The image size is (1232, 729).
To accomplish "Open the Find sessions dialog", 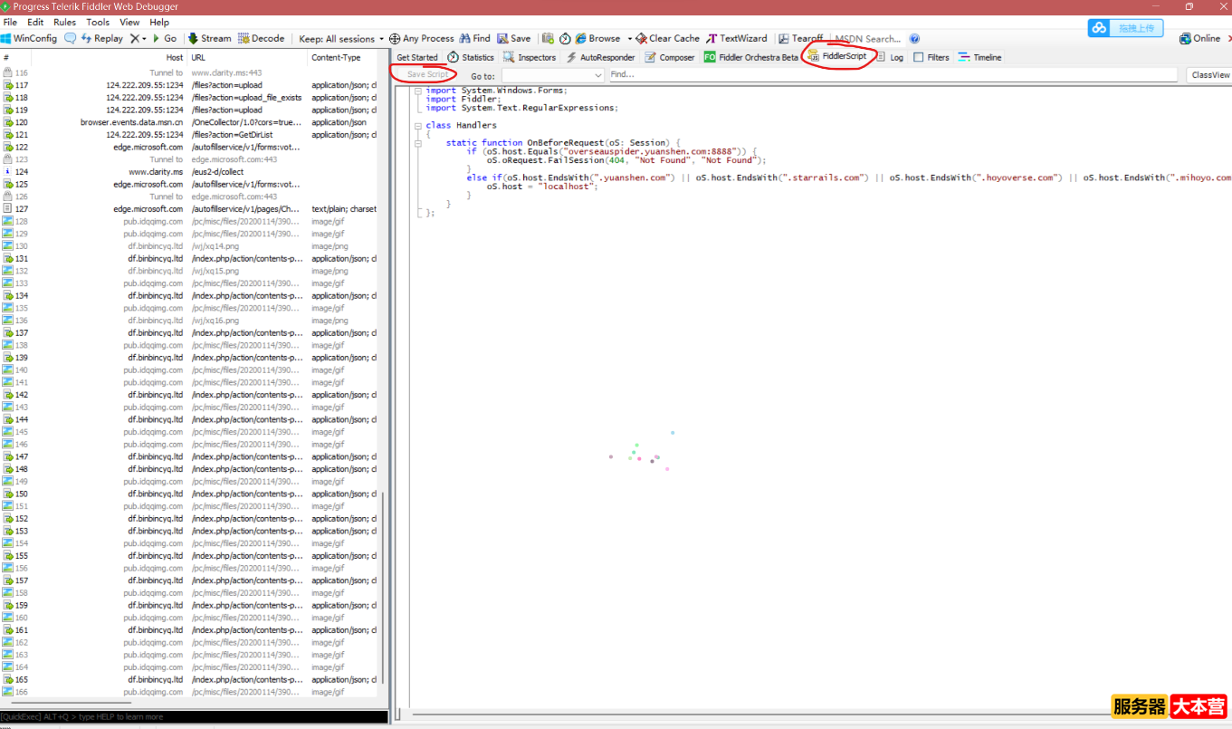I will tap(474, 39).
